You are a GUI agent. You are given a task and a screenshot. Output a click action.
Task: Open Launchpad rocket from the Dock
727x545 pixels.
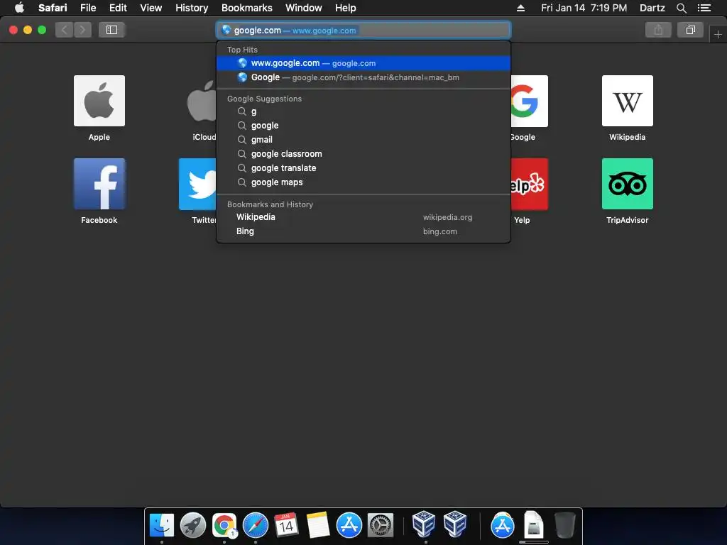(x=193, y=525)
